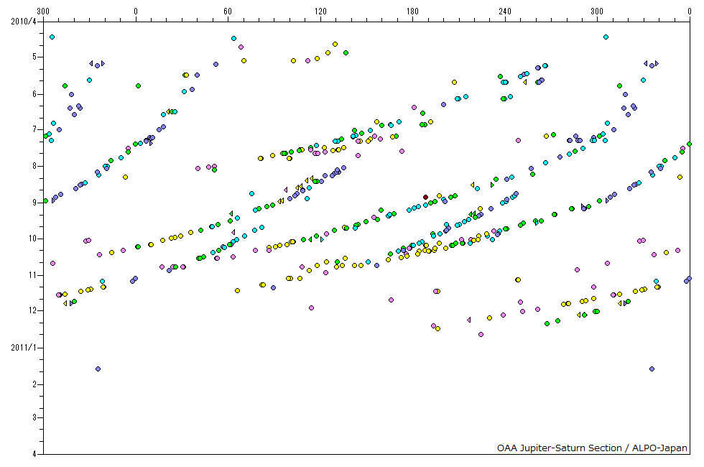The image size is (704, 467).
Task: Click the month "12" label on vertical axis
Action: point(33,310)
